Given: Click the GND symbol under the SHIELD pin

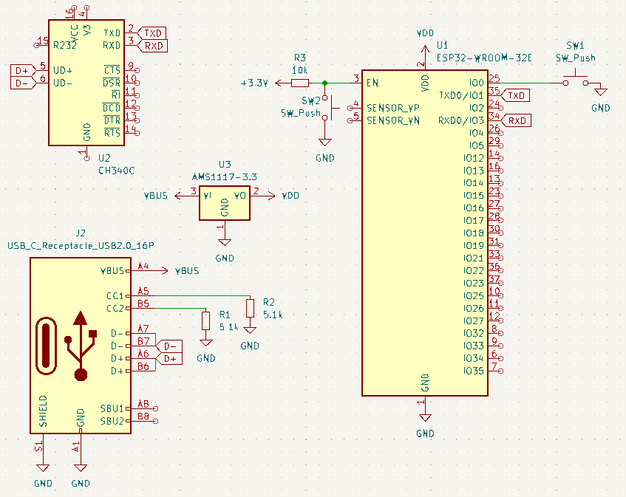Looking at the screenshot, I should [43, 467].
